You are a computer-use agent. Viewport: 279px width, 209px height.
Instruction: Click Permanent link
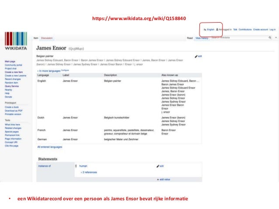pyautogui.click(x=12, y=135)
